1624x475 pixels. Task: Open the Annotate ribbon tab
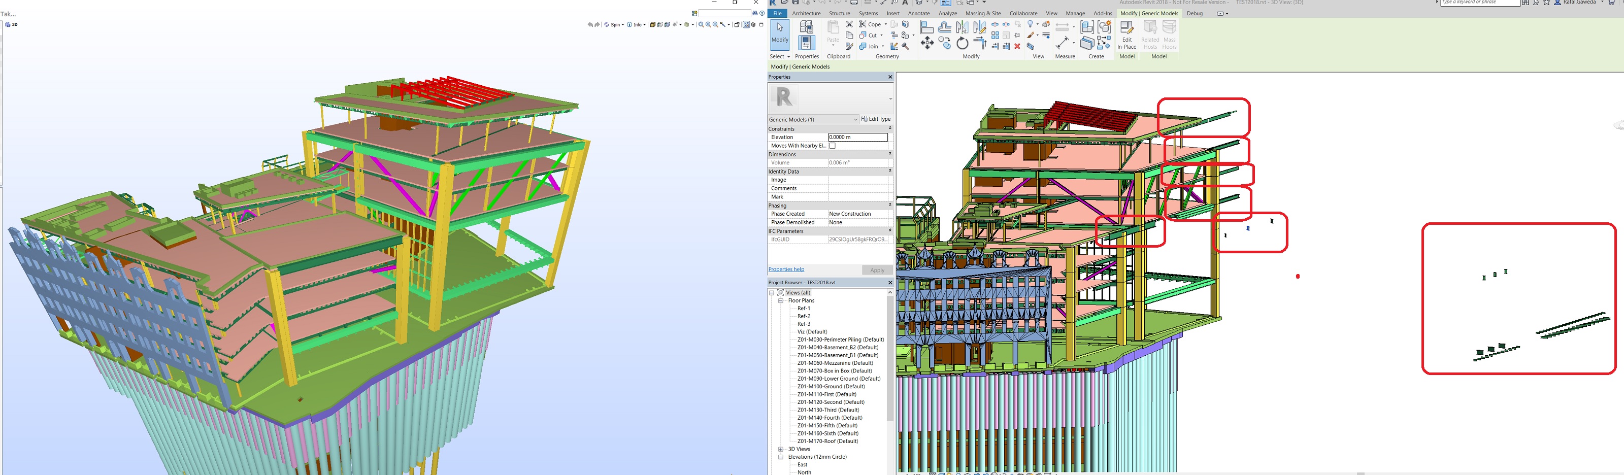918,13
